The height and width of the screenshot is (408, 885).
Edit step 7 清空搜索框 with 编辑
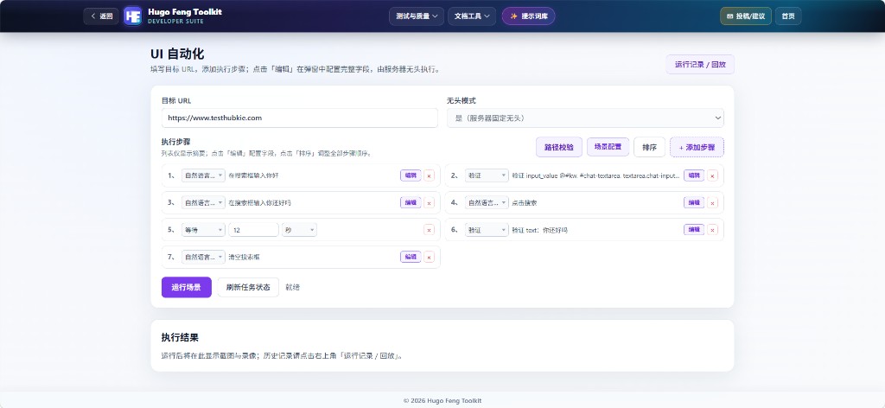[411, 257]
